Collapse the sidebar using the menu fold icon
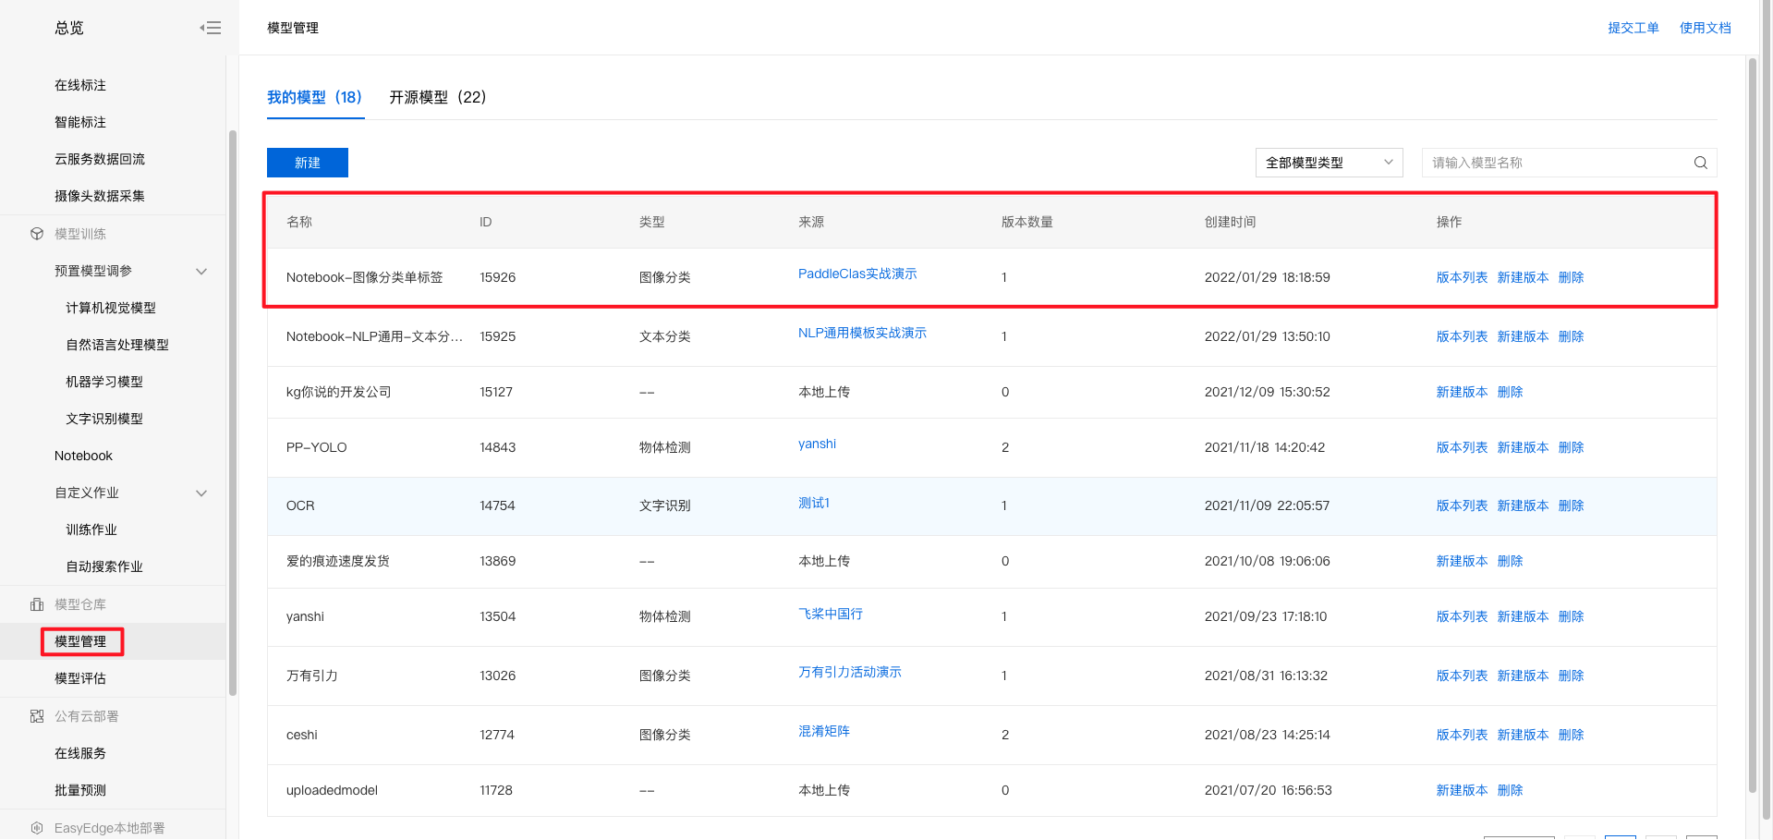 pos(211,28)
